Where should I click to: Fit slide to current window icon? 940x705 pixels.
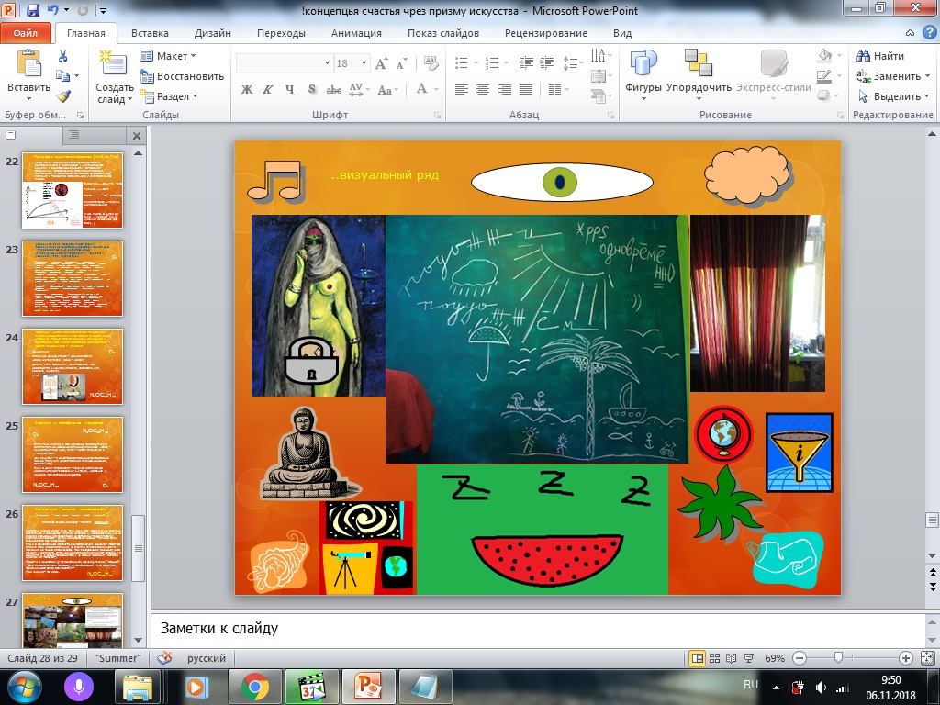click(927, 658)
